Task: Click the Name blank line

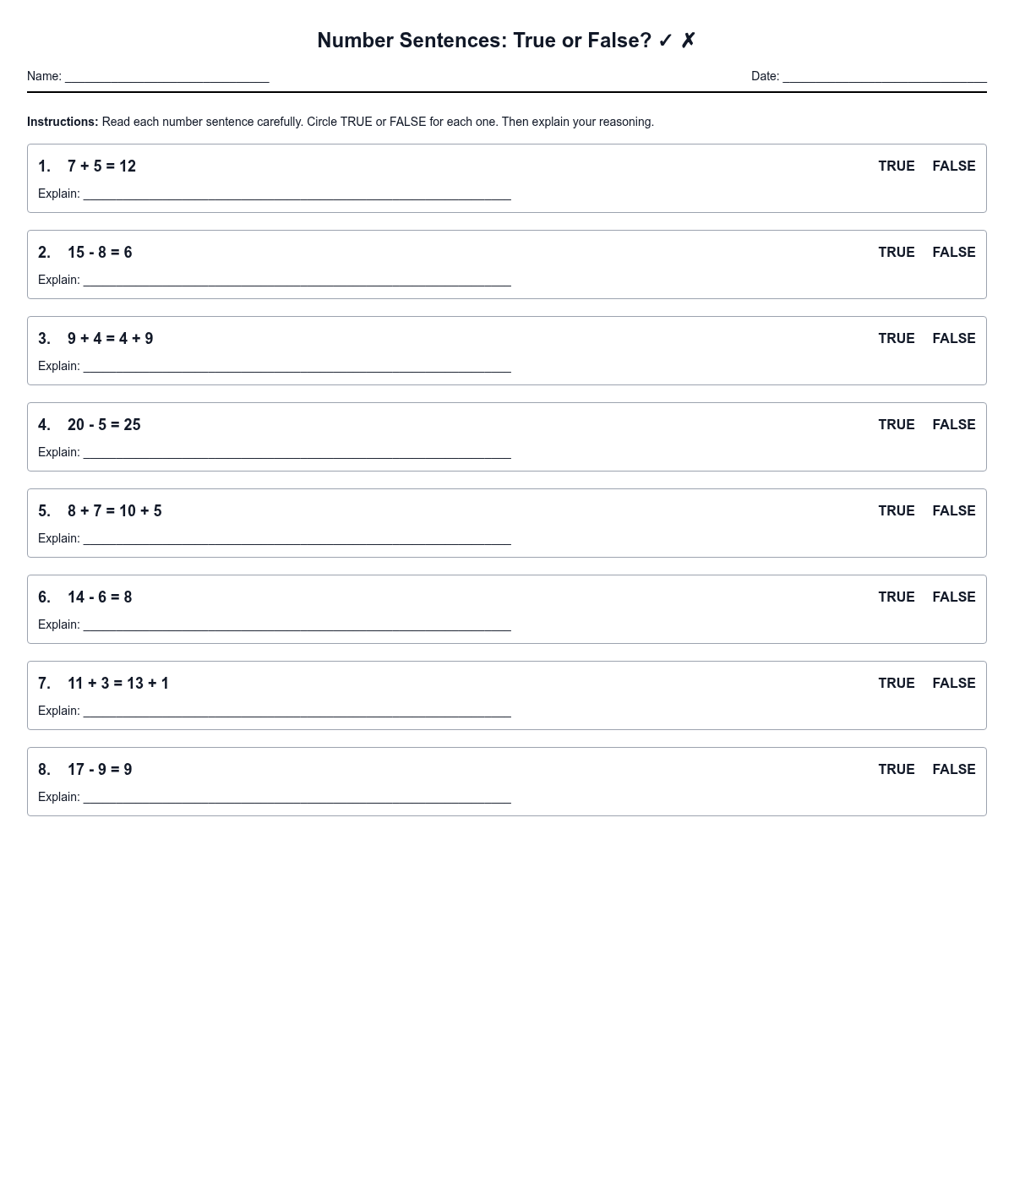Action: [x=166, y=76]
